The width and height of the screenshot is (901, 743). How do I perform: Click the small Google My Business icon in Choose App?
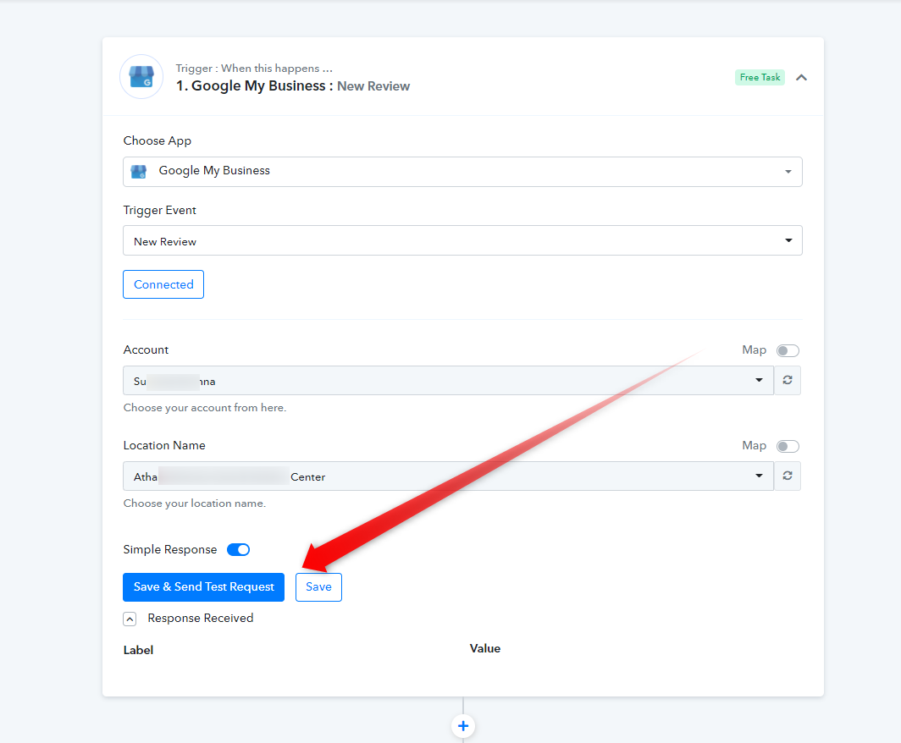pos(139,172)
